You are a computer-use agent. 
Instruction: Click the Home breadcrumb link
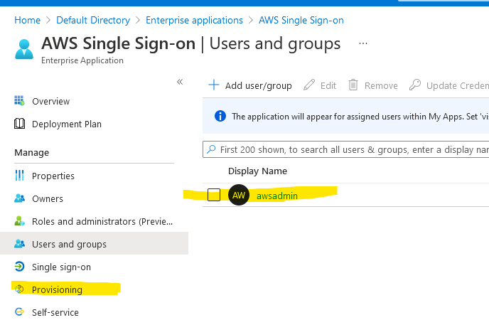(x=28, y=21)
